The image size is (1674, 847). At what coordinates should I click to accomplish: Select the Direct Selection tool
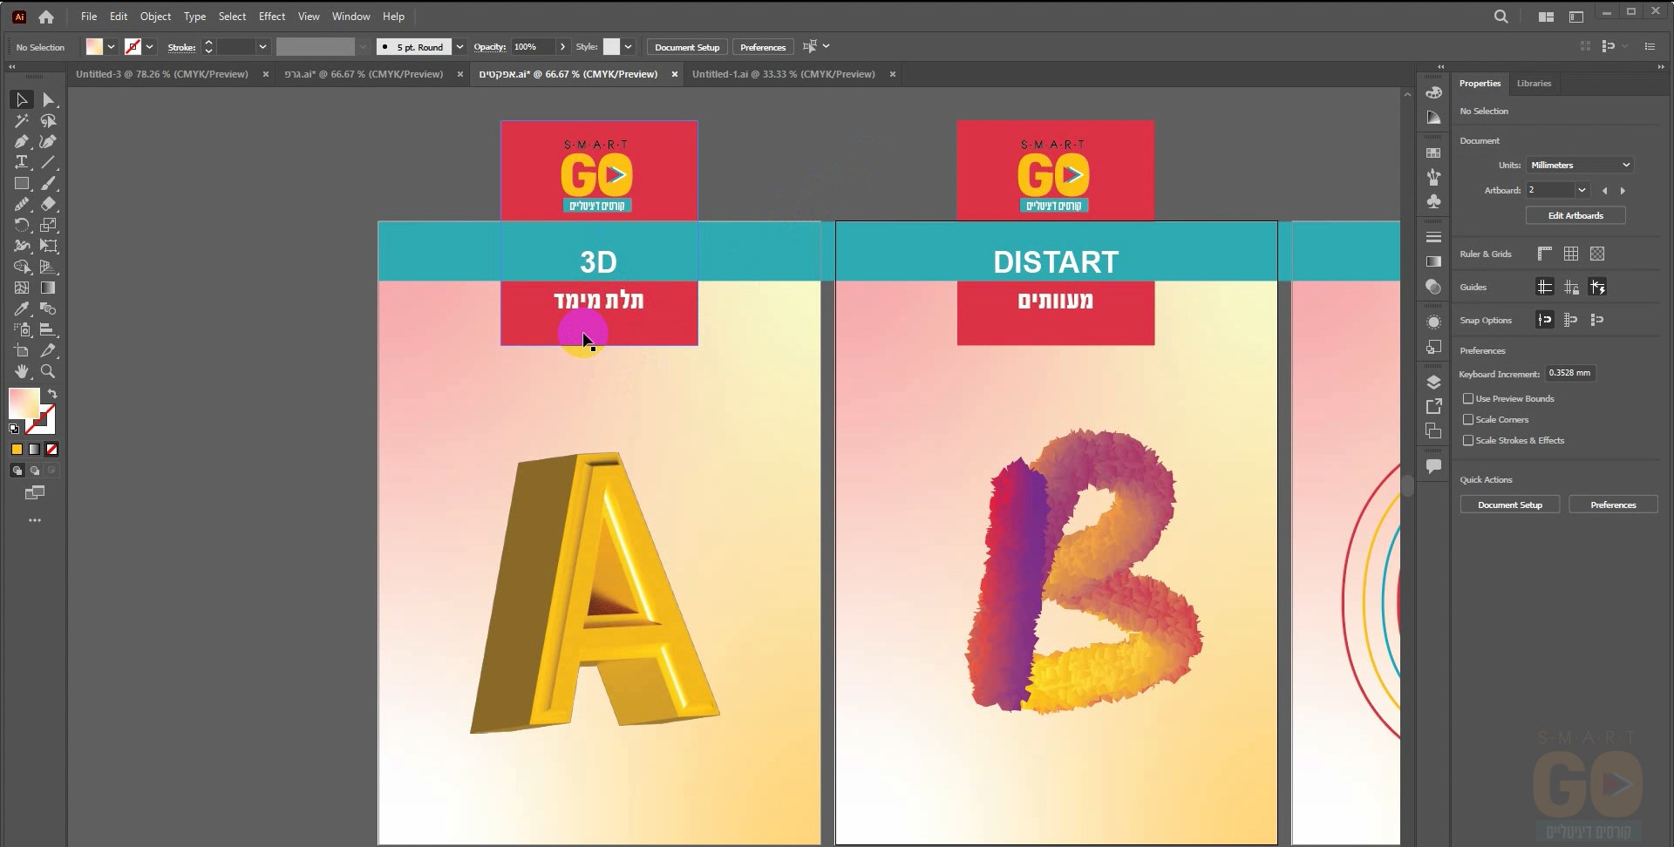(x=49, y=100)
